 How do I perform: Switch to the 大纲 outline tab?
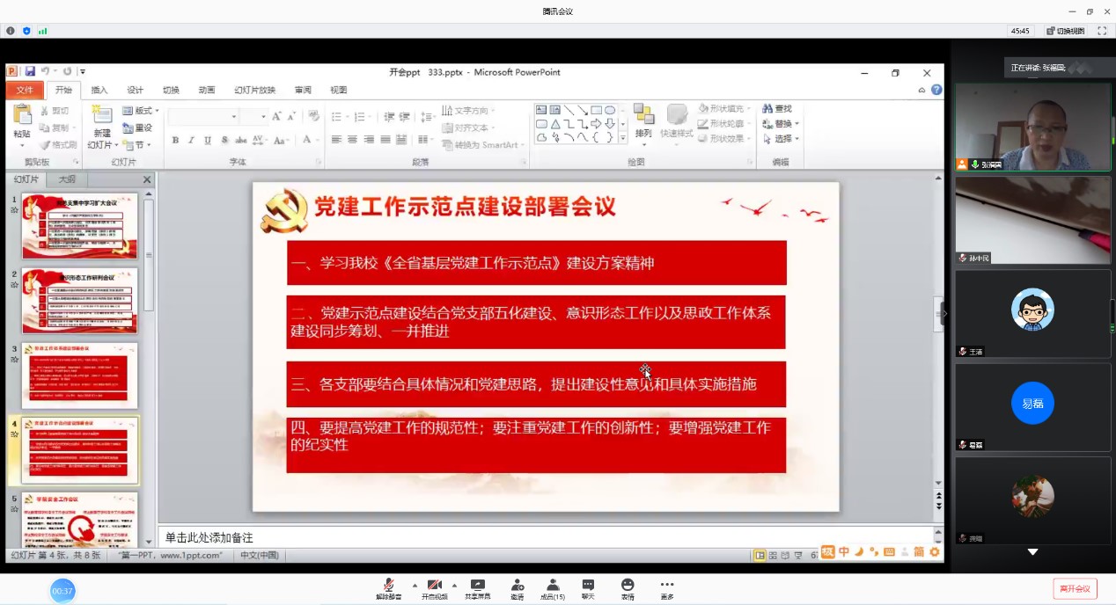(x=67, y=179)
